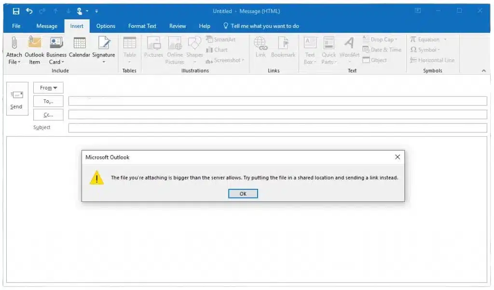This screenshot has width=494, height=290.
Task: Click the Cc... button
Action: point(48,115)
